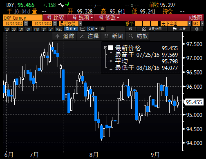Activate the 注释 (Annotate) pencil tool
This screenshot has width=206, height=159.
pos(89,36)
